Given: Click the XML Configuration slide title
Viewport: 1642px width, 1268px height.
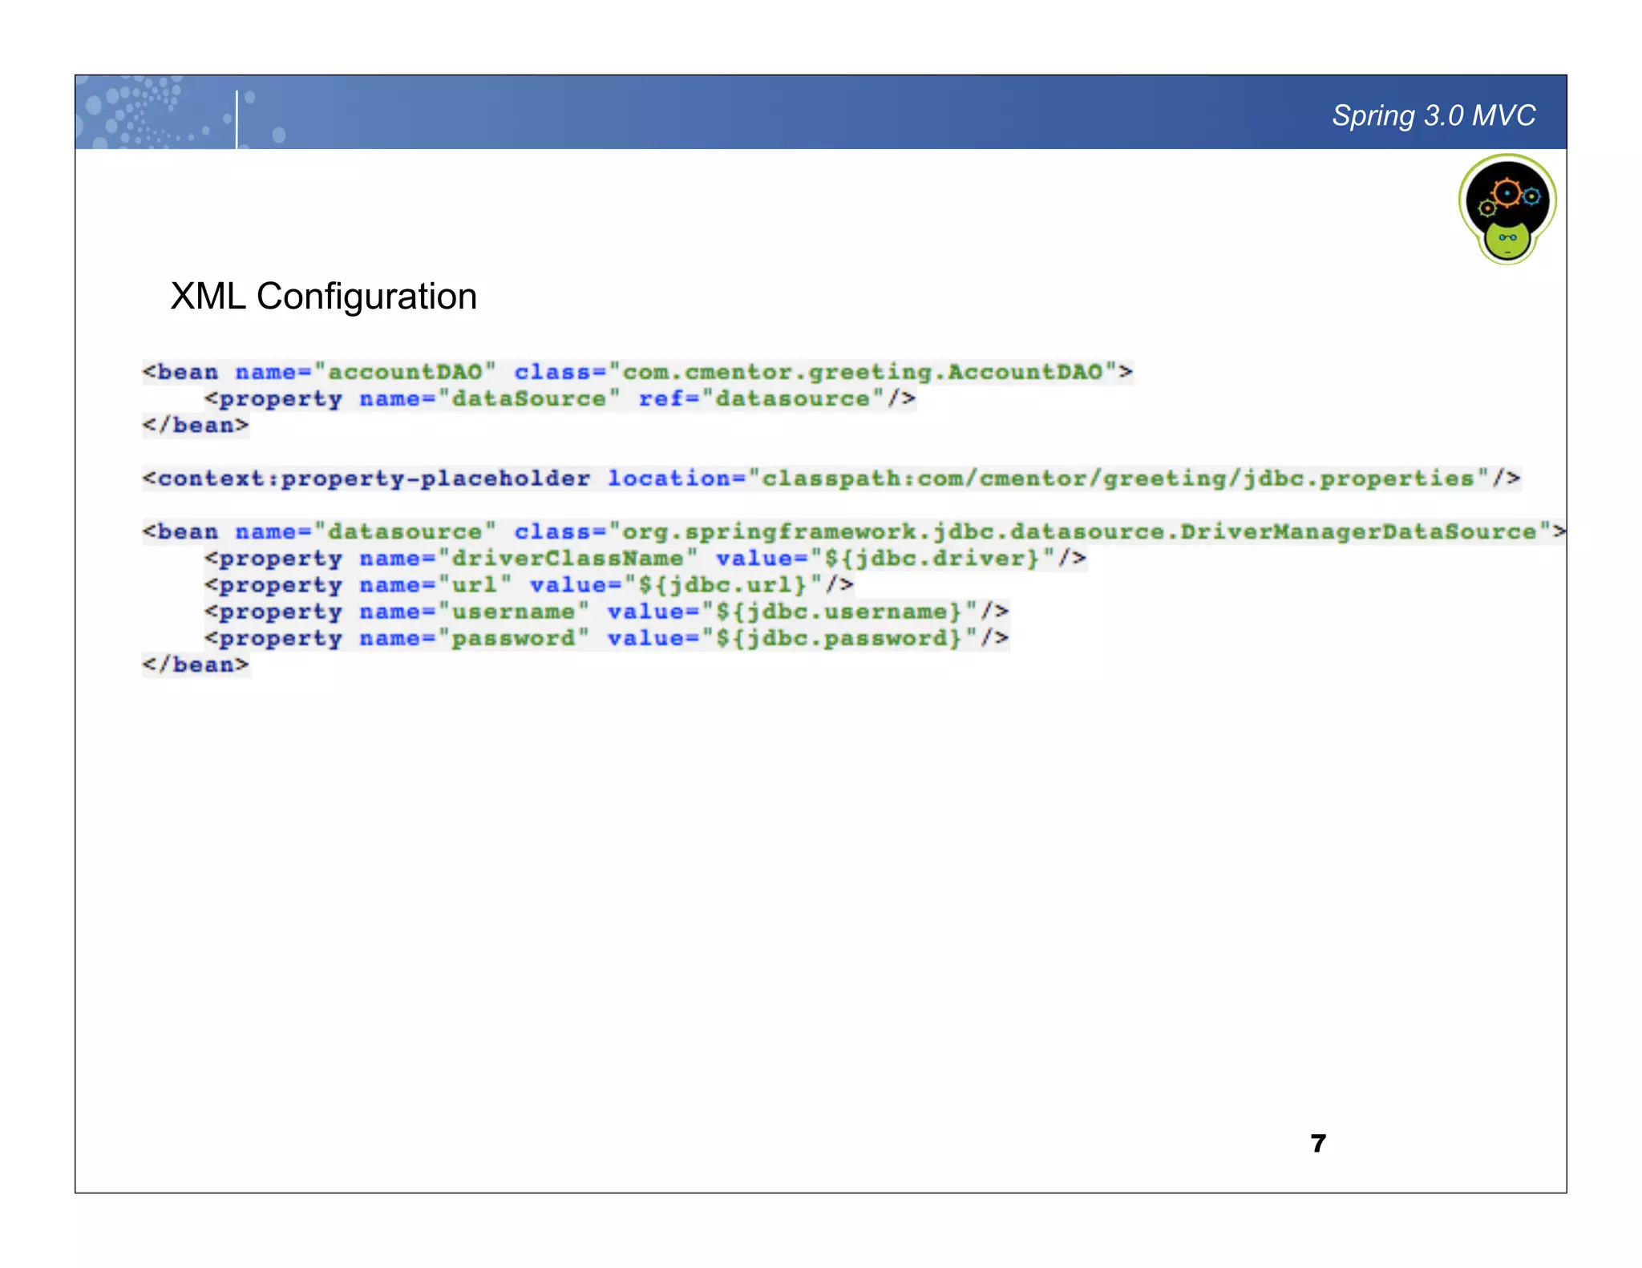Looking at the screenshot, I should 323,297.
